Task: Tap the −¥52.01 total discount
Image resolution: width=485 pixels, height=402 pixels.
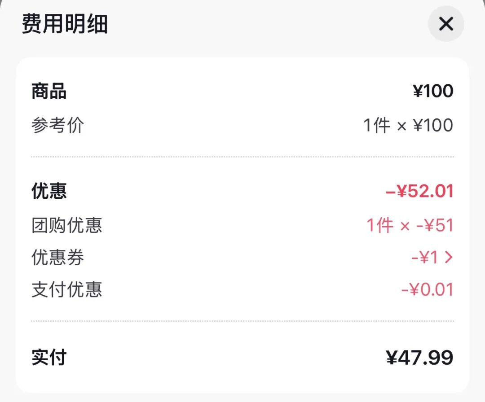Action: pos(419,191)
